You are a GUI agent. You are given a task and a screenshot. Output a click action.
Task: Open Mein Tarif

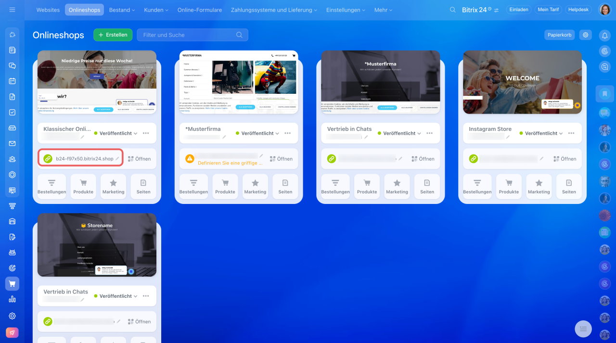(548, 10)
